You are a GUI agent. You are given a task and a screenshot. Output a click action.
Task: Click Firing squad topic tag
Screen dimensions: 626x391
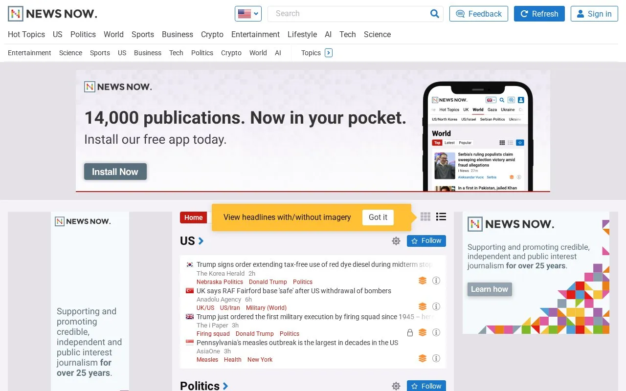coord(213,334)
